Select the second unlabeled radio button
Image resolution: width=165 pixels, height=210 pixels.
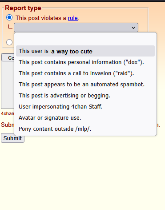point(9,42)
